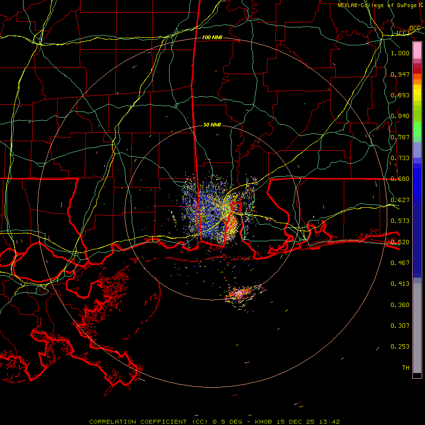Pick the light pink swatch at scale top
Viewport: 425px width, 425px height.
(x=417, y=50)
